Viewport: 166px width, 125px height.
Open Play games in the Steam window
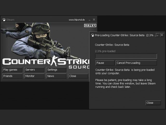[12, 70]
